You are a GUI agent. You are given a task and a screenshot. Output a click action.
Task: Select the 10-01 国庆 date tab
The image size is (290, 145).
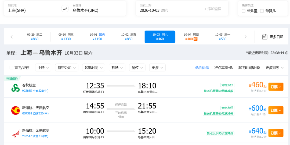point(97,37)
